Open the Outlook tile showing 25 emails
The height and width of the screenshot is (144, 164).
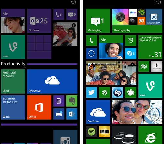(39, 21)
